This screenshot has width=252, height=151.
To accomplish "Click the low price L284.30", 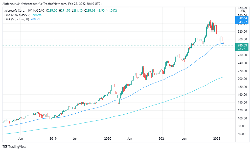I will 77,11.
